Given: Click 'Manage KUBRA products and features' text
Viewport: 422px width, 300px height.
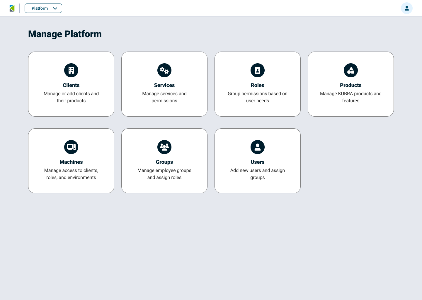Looking at the screenshot, I should tap(351, 97).
